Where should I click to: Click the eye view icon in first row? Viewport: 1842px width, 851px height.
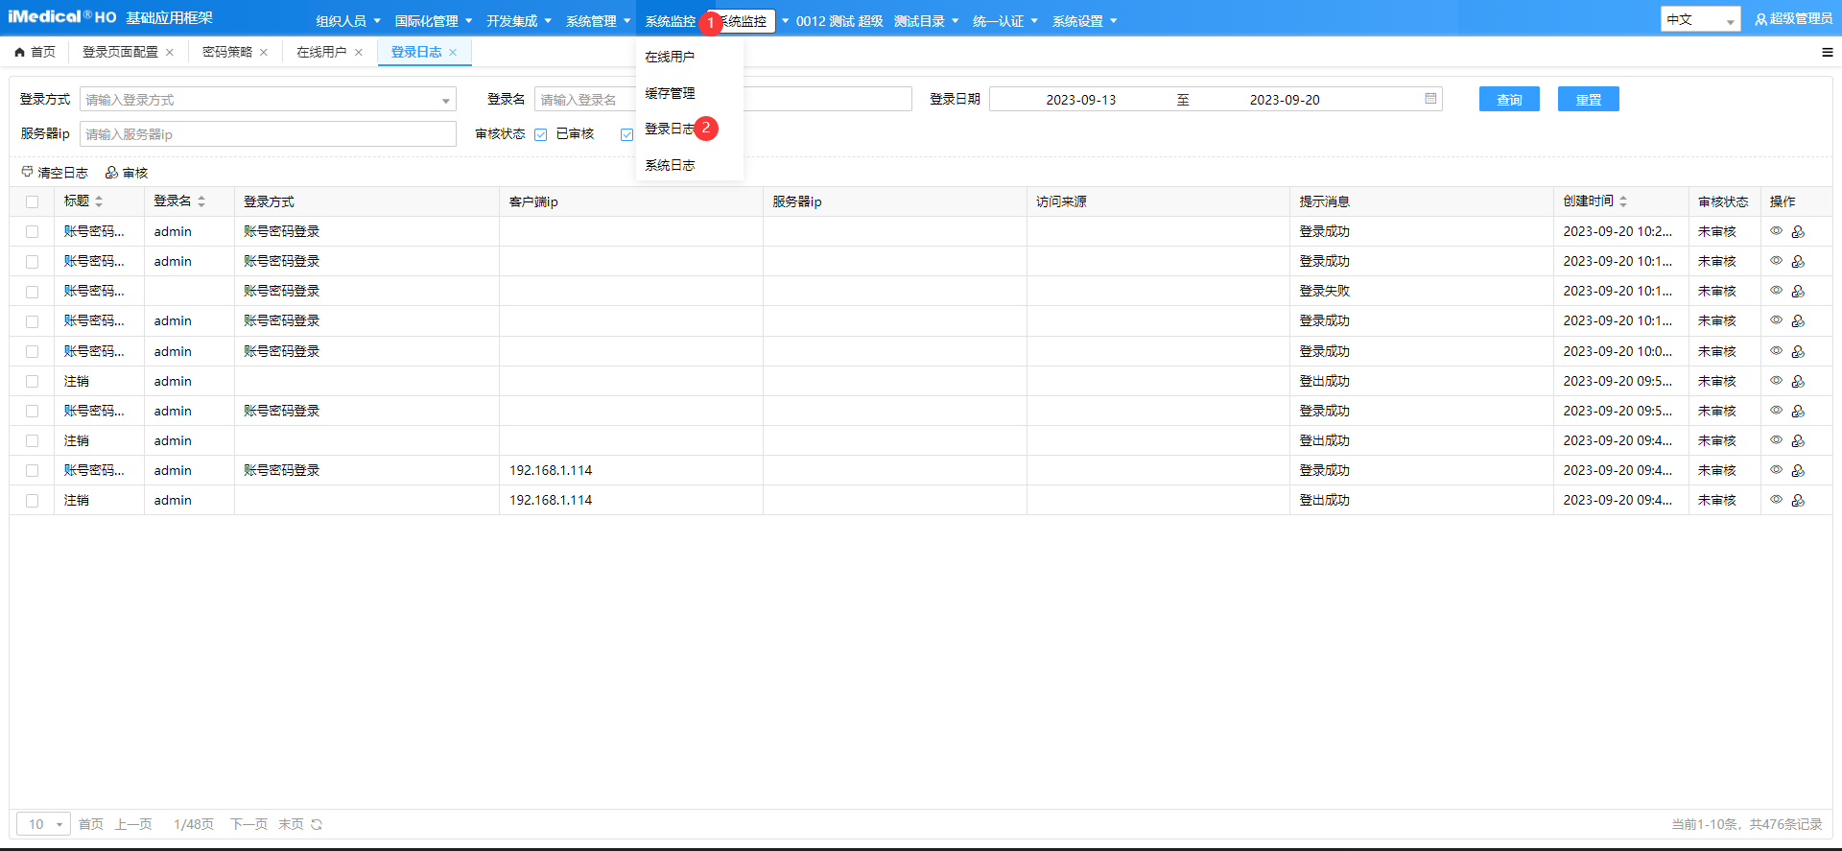[1776, 231]
